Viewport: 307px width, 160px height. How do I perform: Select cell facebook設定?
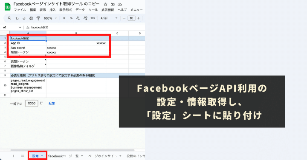28,38
